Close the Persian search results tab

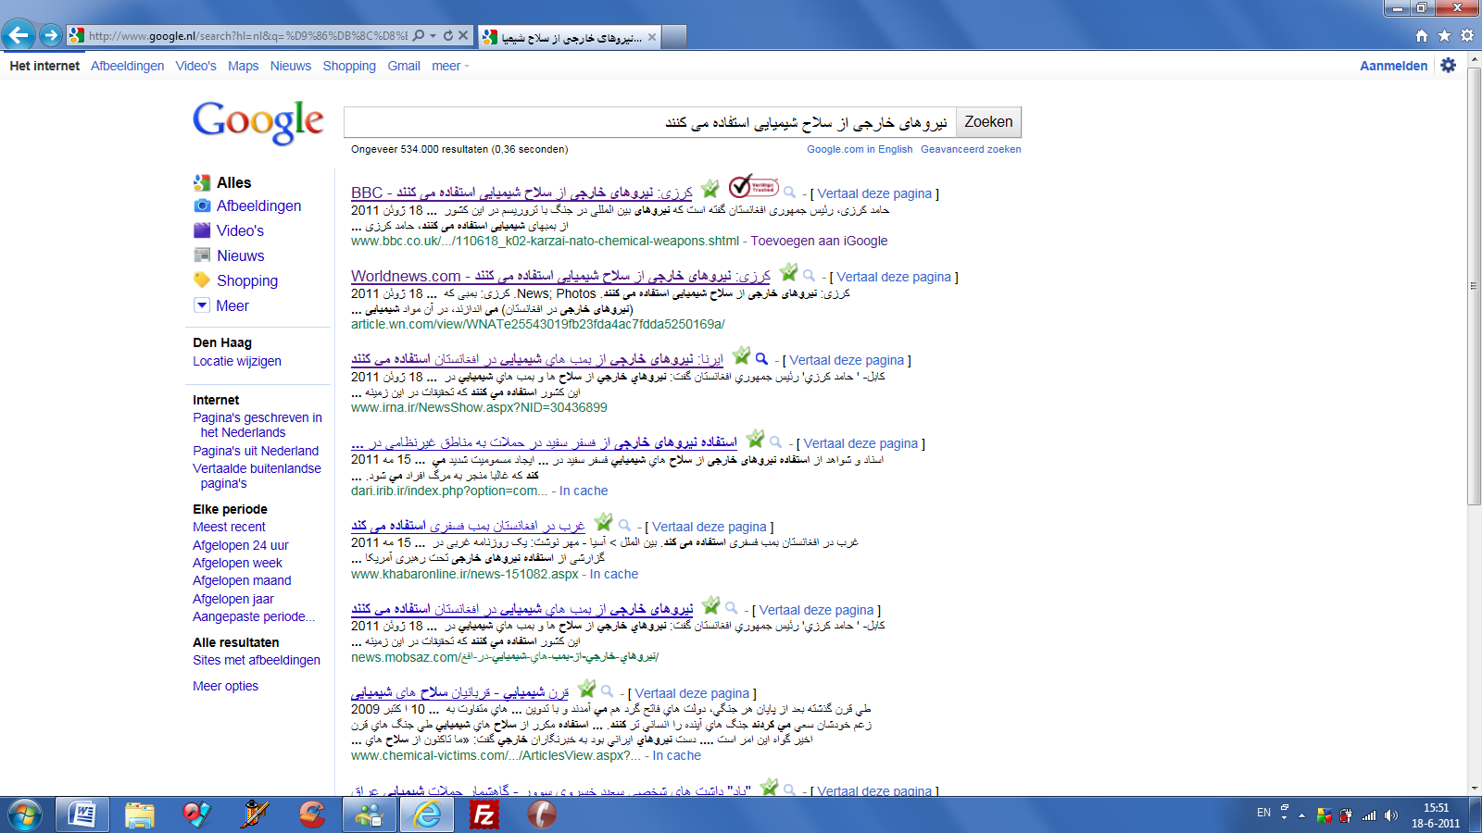click(x=652, y=37)
